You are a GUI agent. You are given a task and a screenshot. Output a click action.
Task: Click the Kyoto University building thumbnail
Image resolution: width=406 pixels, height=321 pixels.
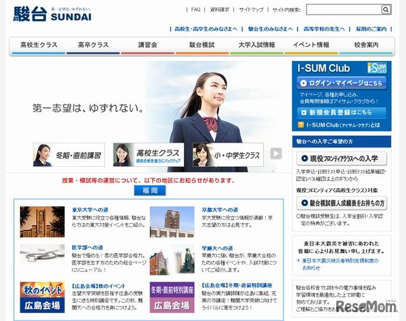tap(172, 222)
